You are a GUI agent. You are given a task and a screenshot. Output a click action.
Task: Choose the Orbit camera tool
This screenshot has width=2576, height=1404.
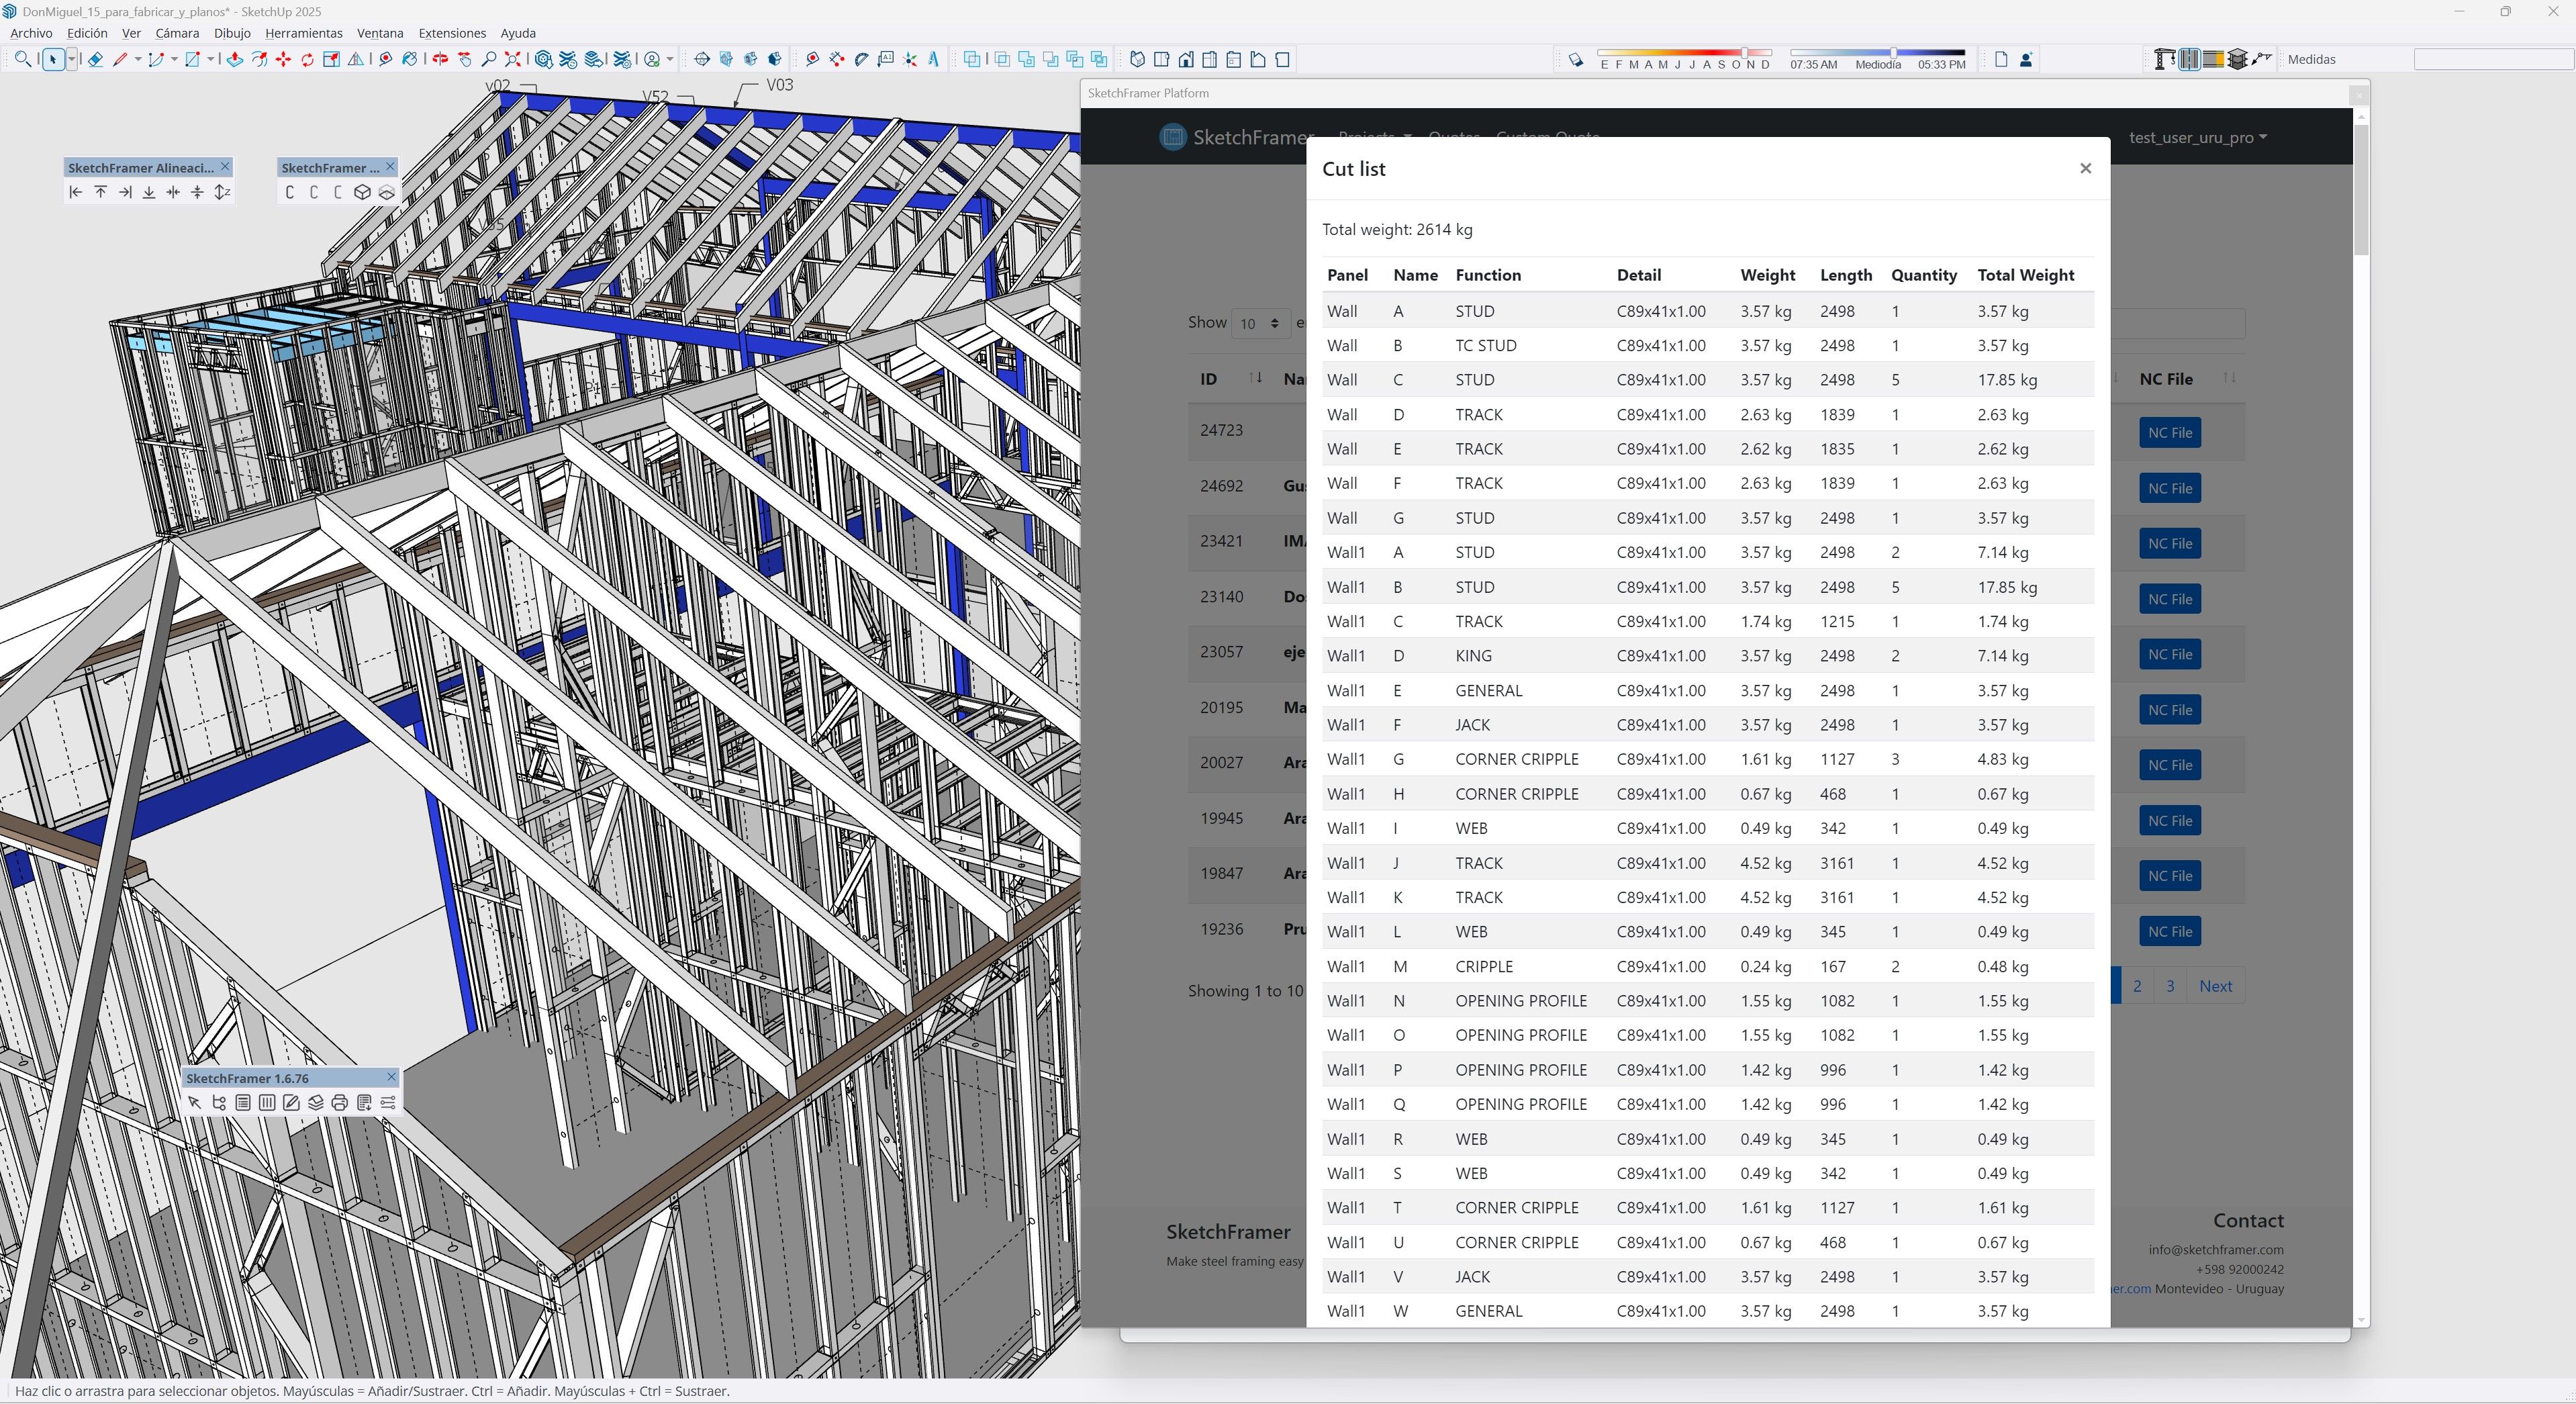[440, 60]
